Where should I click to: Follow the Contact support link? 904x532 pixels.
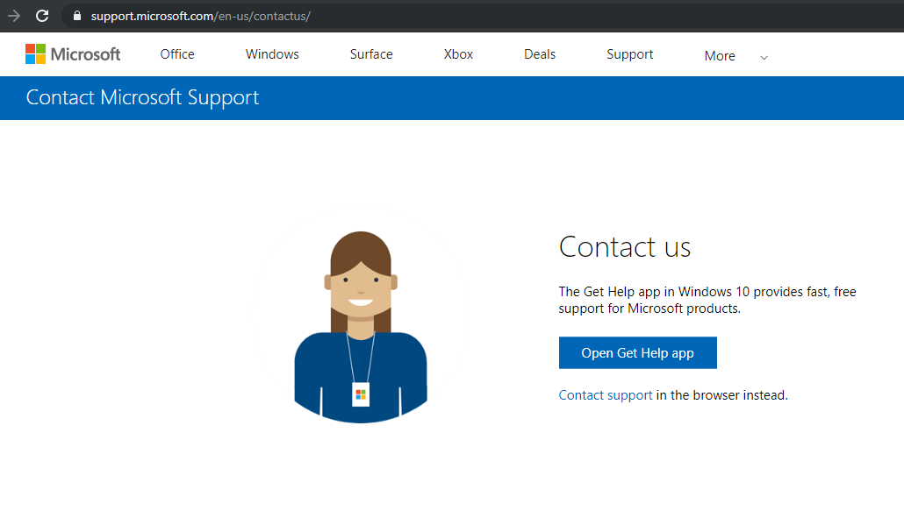(x=606, y=395)
